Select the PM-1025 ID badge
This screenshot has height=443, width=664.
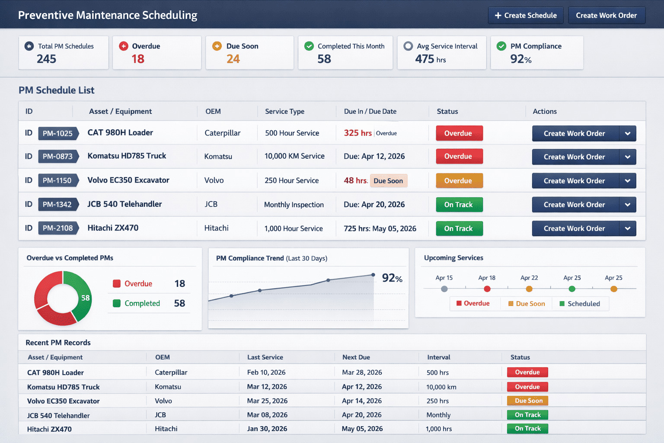[58, 134]
